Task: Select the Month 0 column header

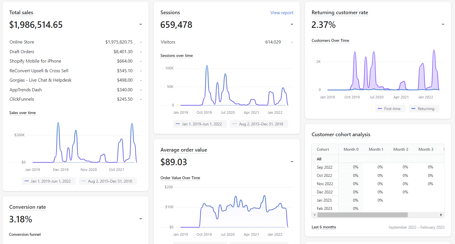Action: tap(351, 149)
